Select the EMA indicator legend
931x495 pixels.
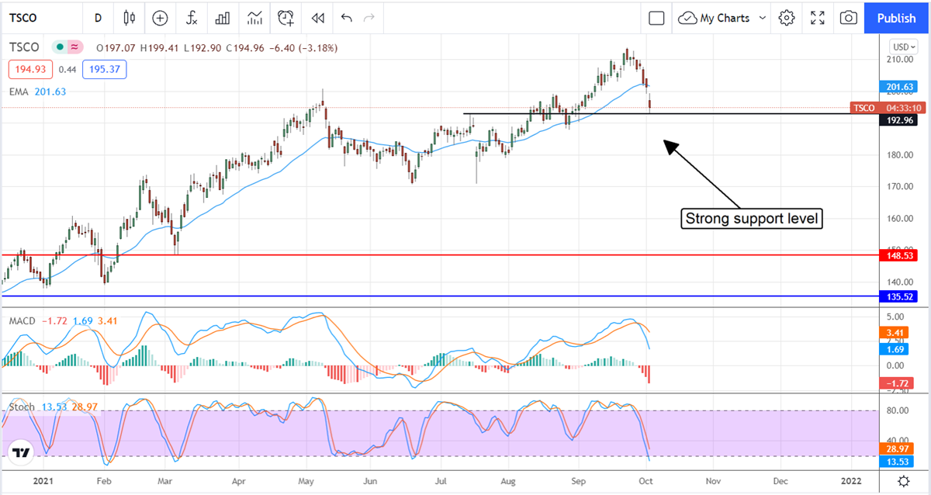point(37,92)
